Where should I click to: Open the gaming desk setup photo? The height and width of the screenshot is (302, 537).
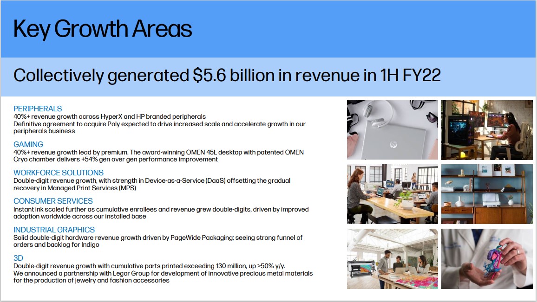(487, 130)
